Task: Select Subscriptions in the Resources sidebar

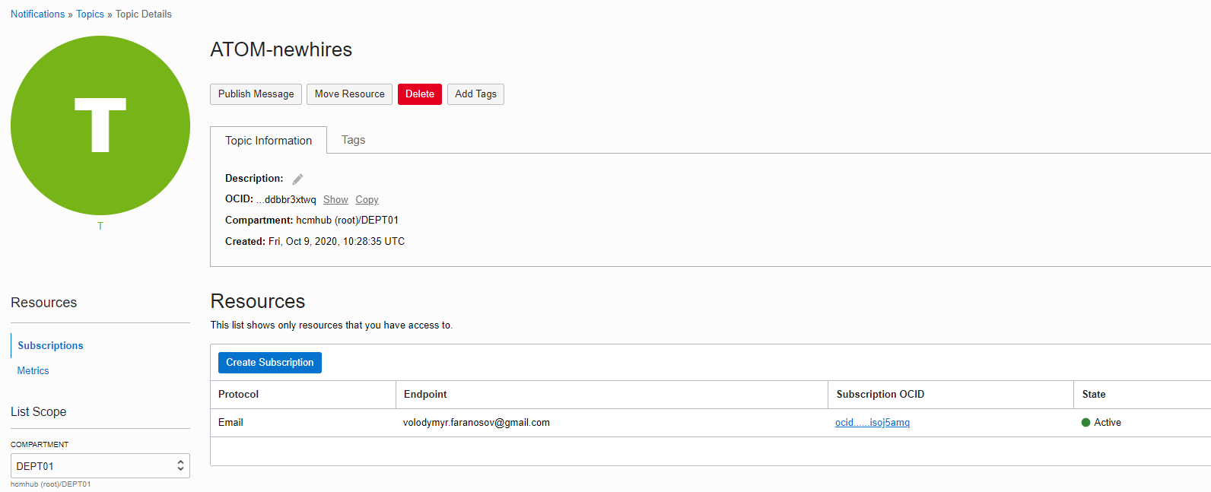Action: 50,346
